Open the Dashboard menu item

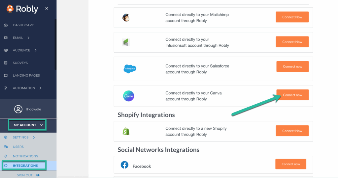(23, 25)
